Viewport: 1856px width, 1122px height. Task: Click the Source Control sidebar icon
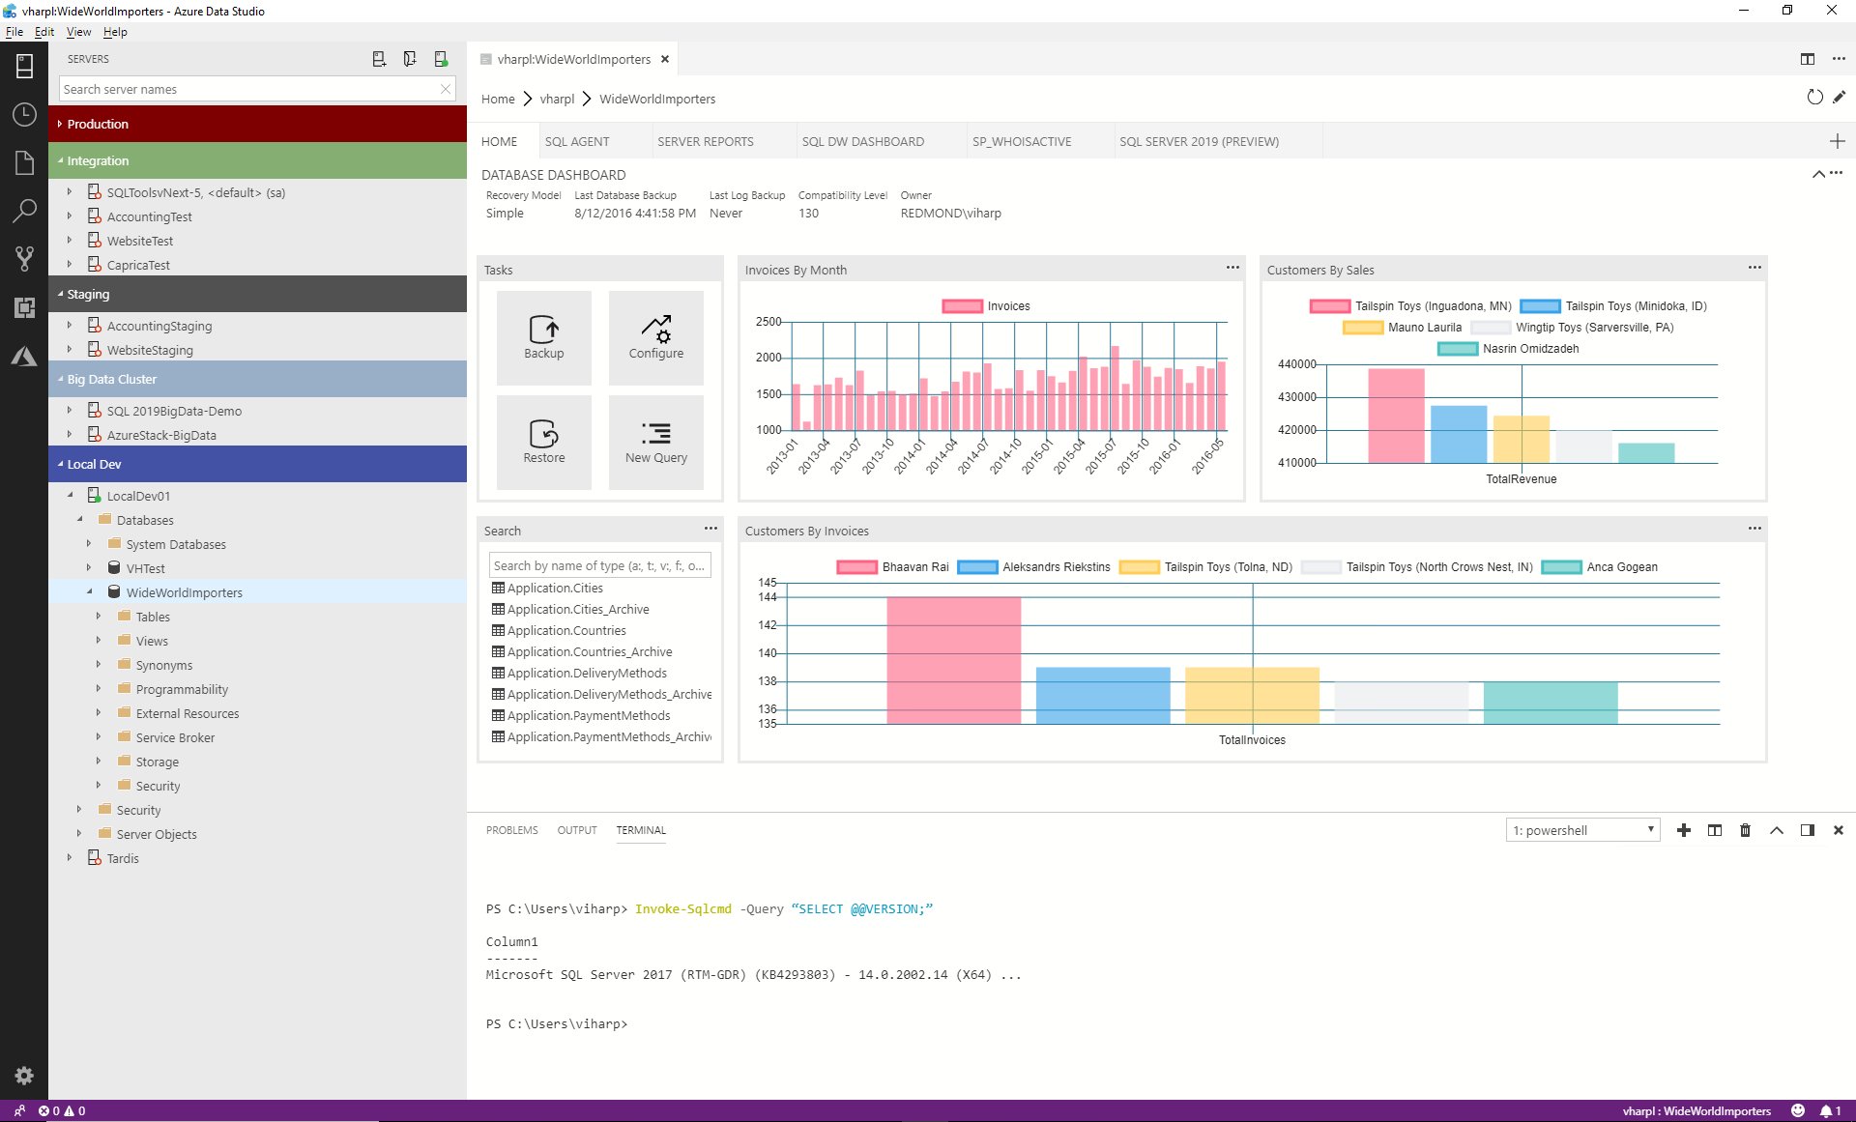(x=24, y=257)
